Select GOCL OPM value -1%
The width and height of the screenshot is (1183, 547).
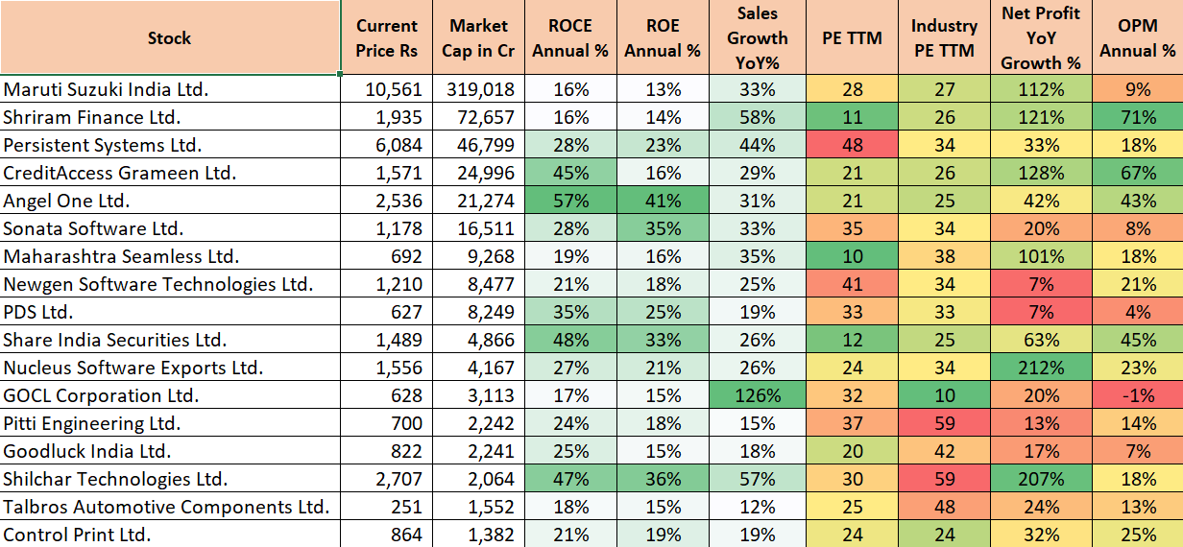tap(1138, 396)
